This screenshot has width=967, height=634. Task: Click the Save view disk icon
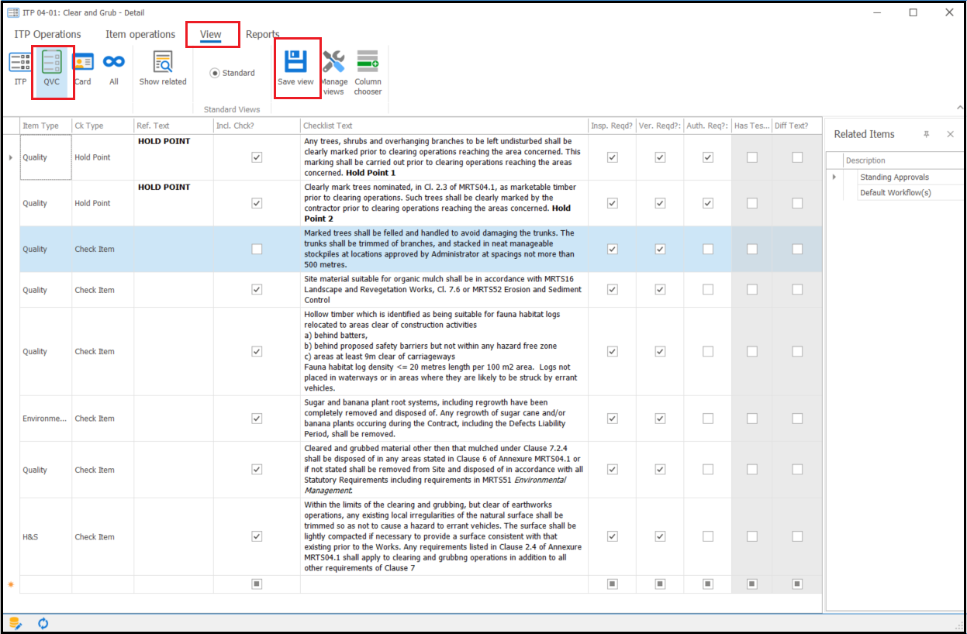[296, 61]
